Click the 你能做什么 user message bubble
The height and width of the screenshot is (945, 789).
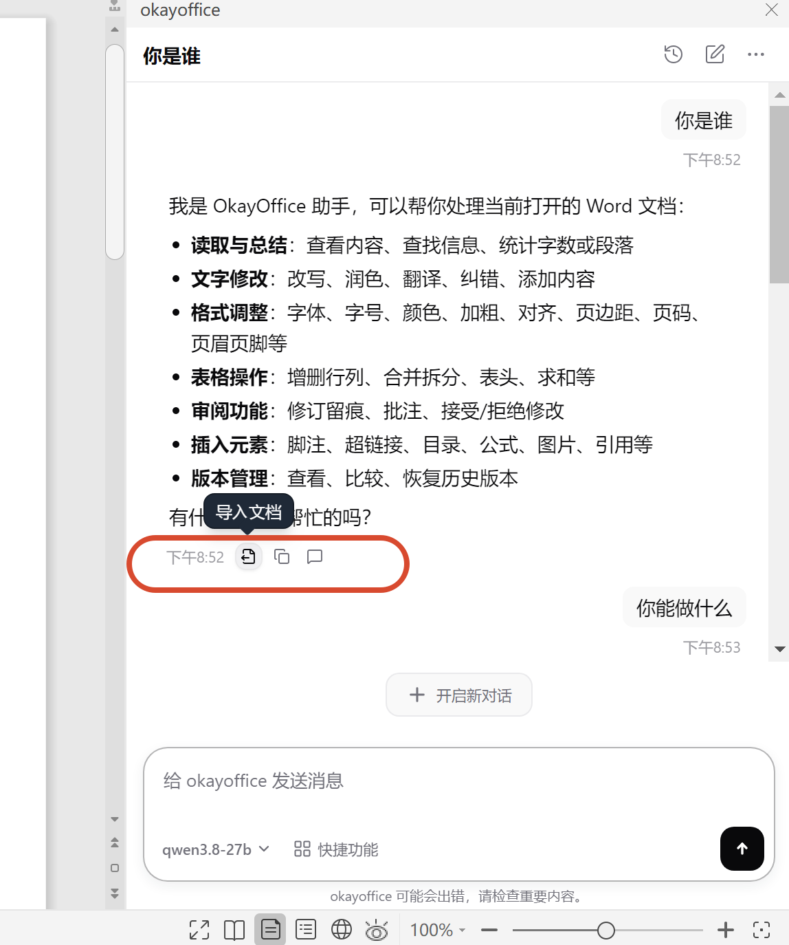pyautogui.click(x=685, y=607)
